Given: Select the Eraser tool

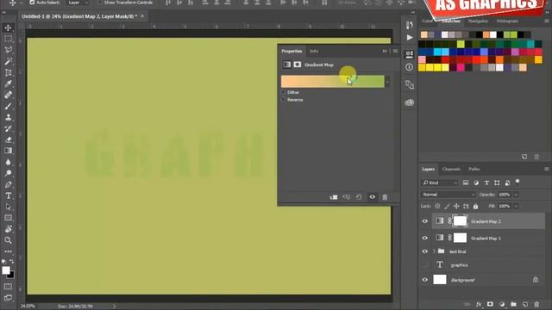Looking at the screenshot, I should click(8, 139).
